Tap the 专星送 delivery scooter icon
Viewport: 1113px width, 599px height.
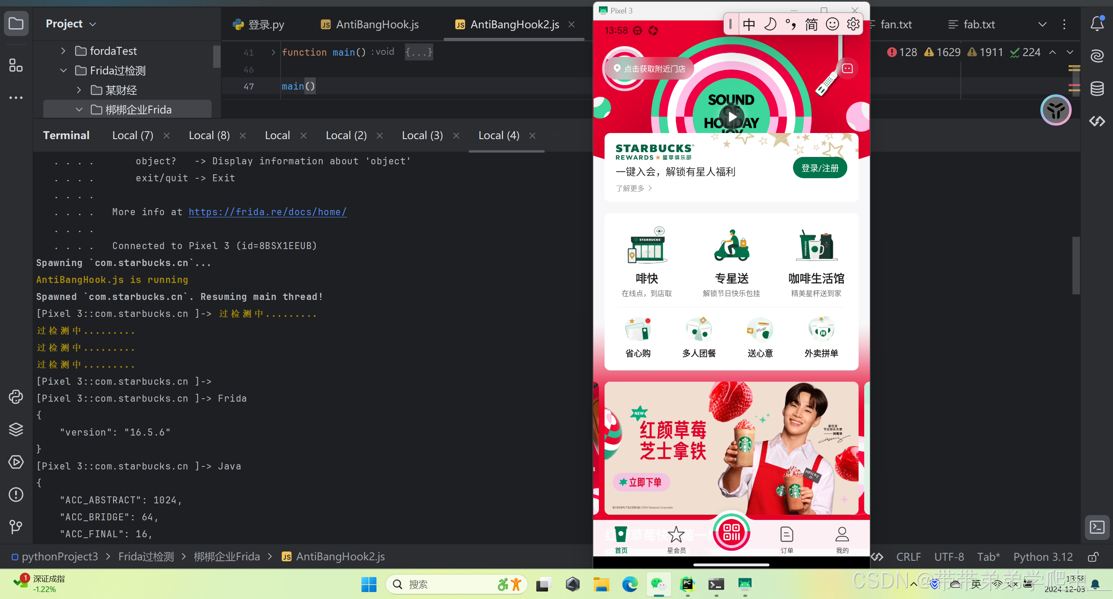click(x=732, y=246)
